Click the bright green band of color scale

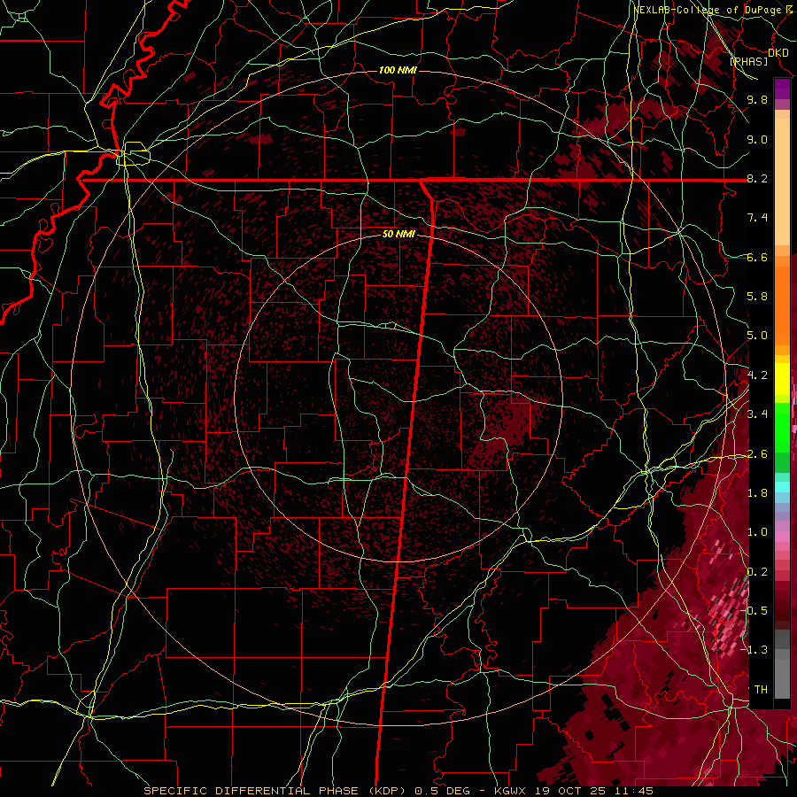coord(782,428)
